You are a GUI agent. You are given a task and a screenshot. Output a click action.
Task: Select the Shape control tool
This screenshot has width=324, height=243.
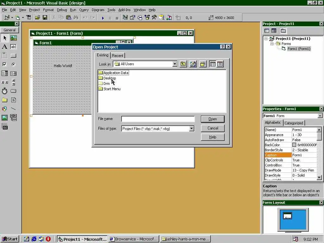[4, 109]
